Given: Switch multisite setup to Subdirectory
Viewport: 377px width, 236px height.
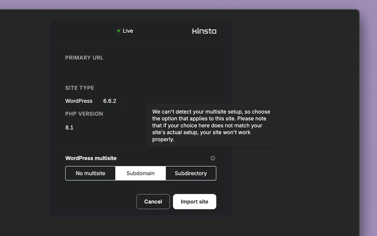Looking at the screenshot, I should point(191,173).
